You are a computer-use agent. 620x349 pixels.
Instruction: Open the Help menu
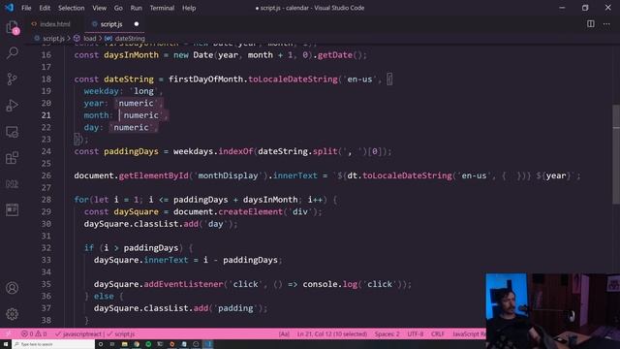[x=189, y=8]
